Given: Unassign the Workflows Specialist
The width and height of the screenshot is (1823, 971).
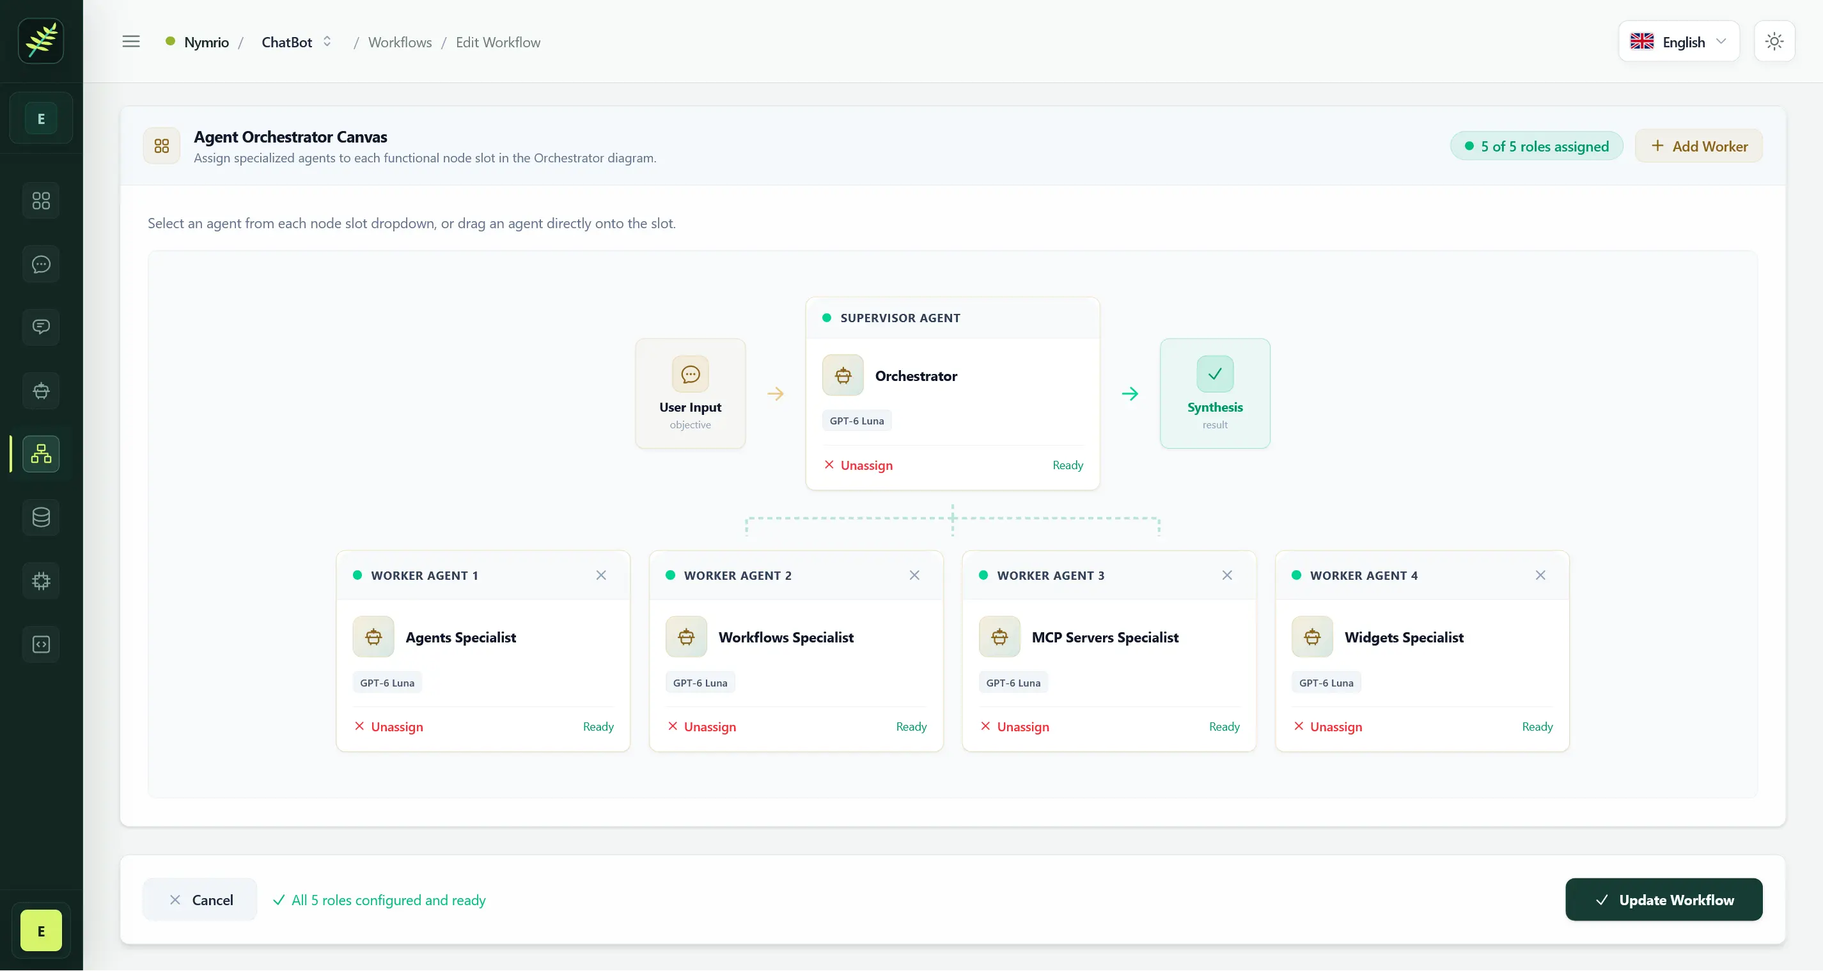Looking at the screenshot, I should (x=701, y=727).
